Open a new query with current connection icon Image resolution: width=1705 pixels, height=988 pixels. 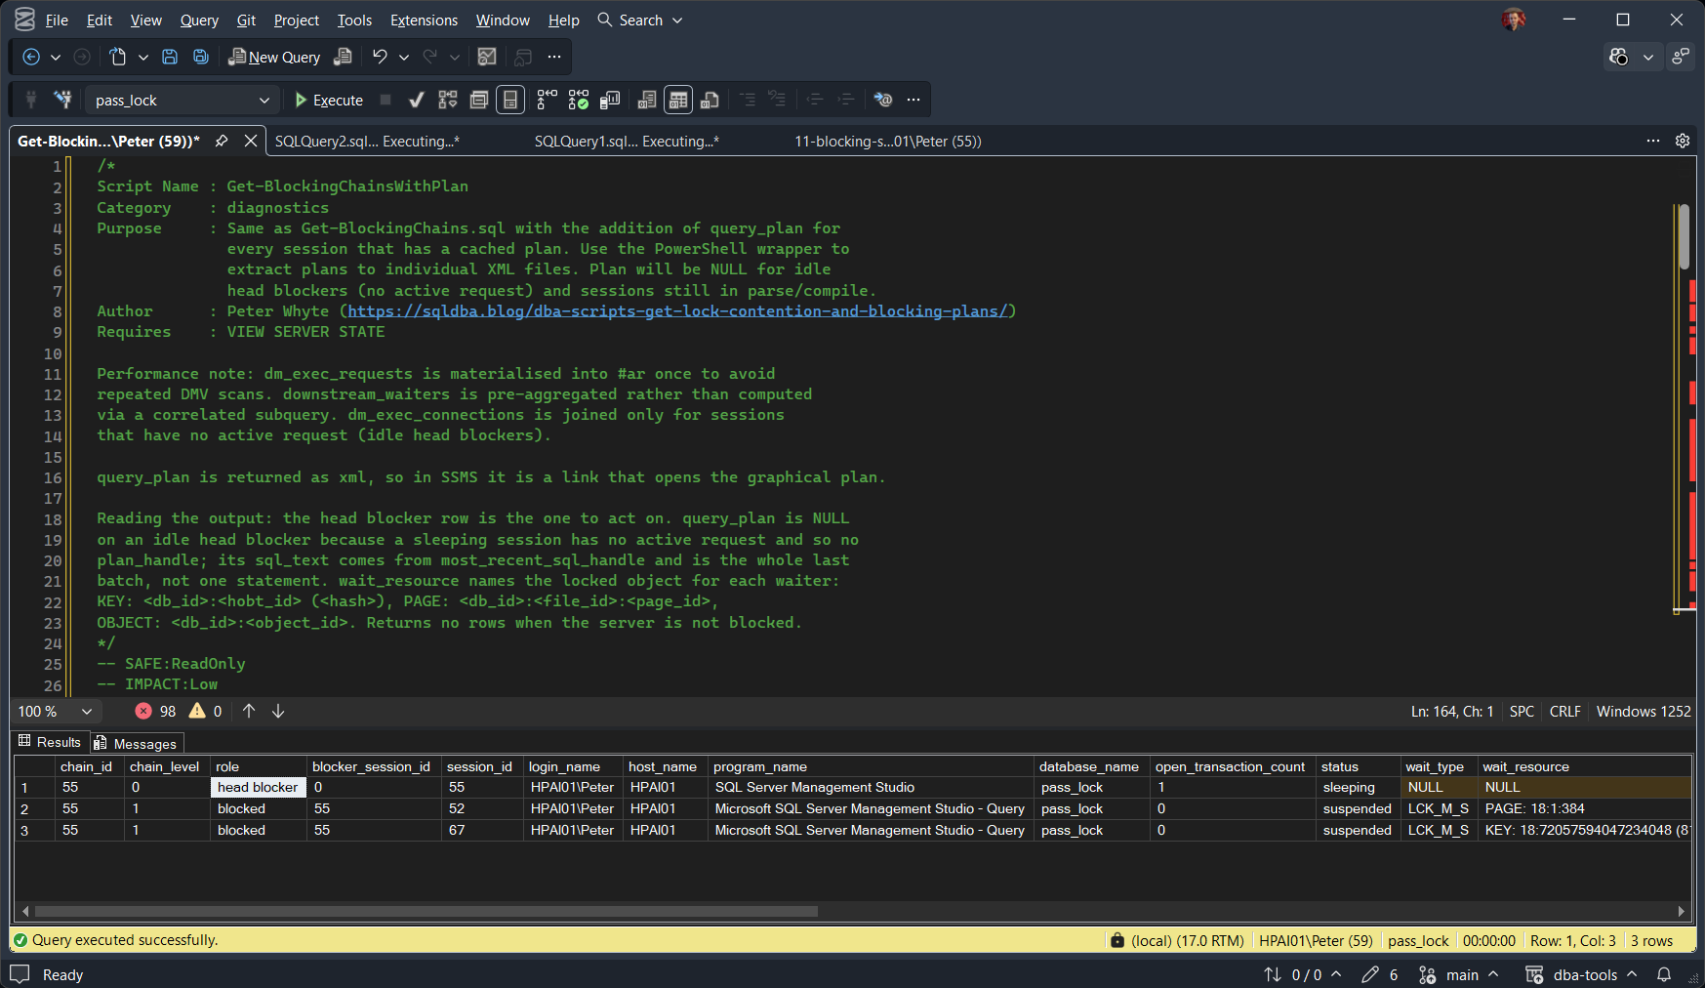[x=343, y=57]
